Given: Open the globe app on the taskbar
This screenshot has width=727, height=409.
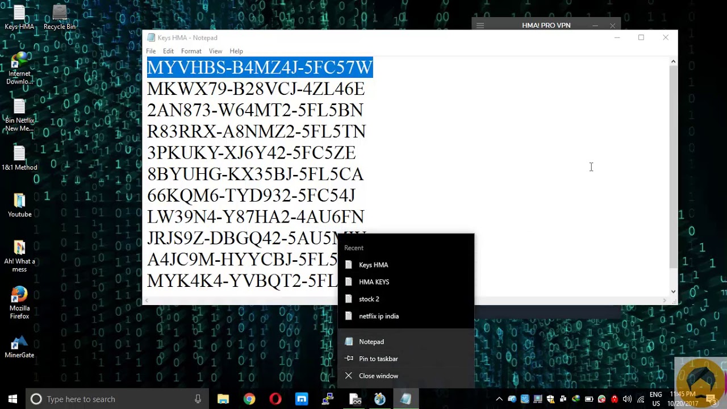Looking at the screenshot, I should click(x=380, y=399).
